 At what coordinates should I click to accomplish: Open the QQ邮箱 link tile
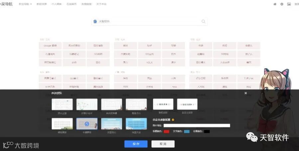[98, 54]
